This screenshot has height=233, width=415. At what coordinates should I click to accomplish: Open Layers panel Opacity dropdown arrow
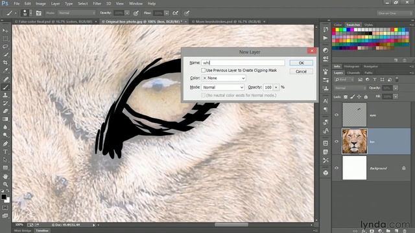pos(396,88)
